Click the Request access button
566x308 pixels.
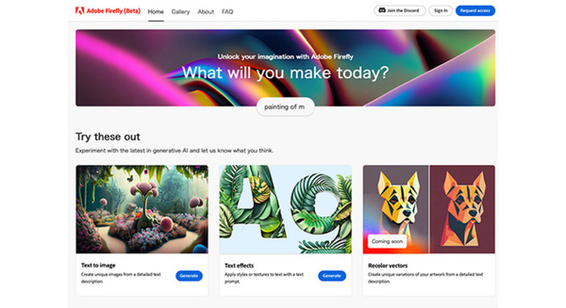coord(475,11)
